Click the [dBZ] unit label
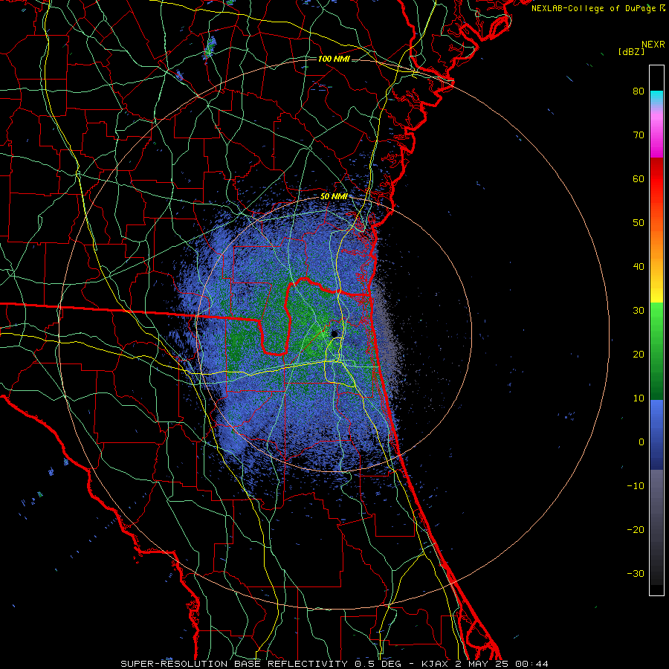 [x=631, y=52]
